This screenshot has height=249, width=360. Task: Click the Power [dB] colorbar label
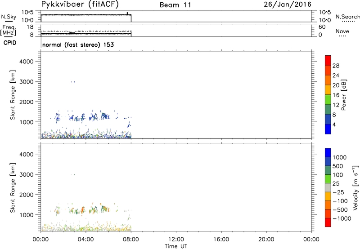(x=343, y=95)
